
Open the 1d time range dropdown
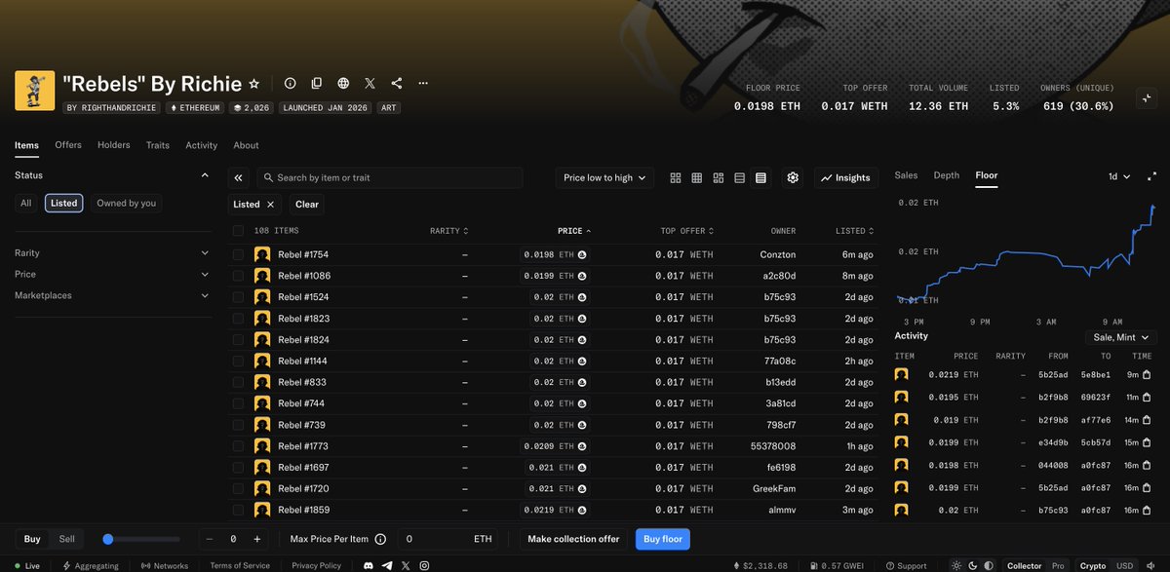coord(1119,176)
